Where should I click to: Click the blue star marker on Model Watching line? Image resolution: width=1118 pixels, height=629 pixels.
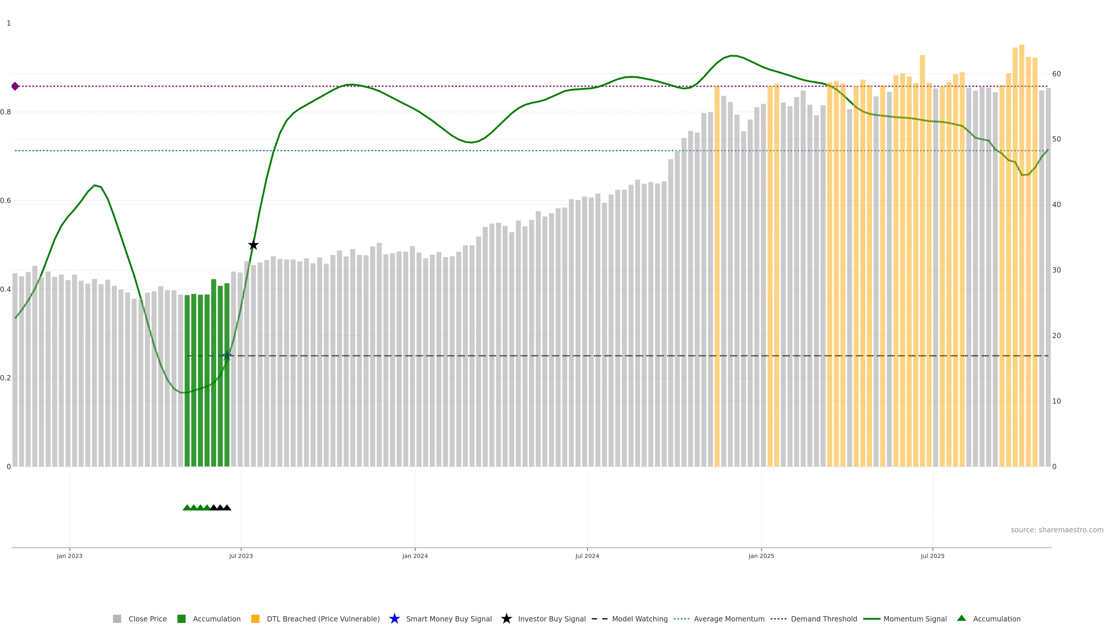click(x=227, y=356)
